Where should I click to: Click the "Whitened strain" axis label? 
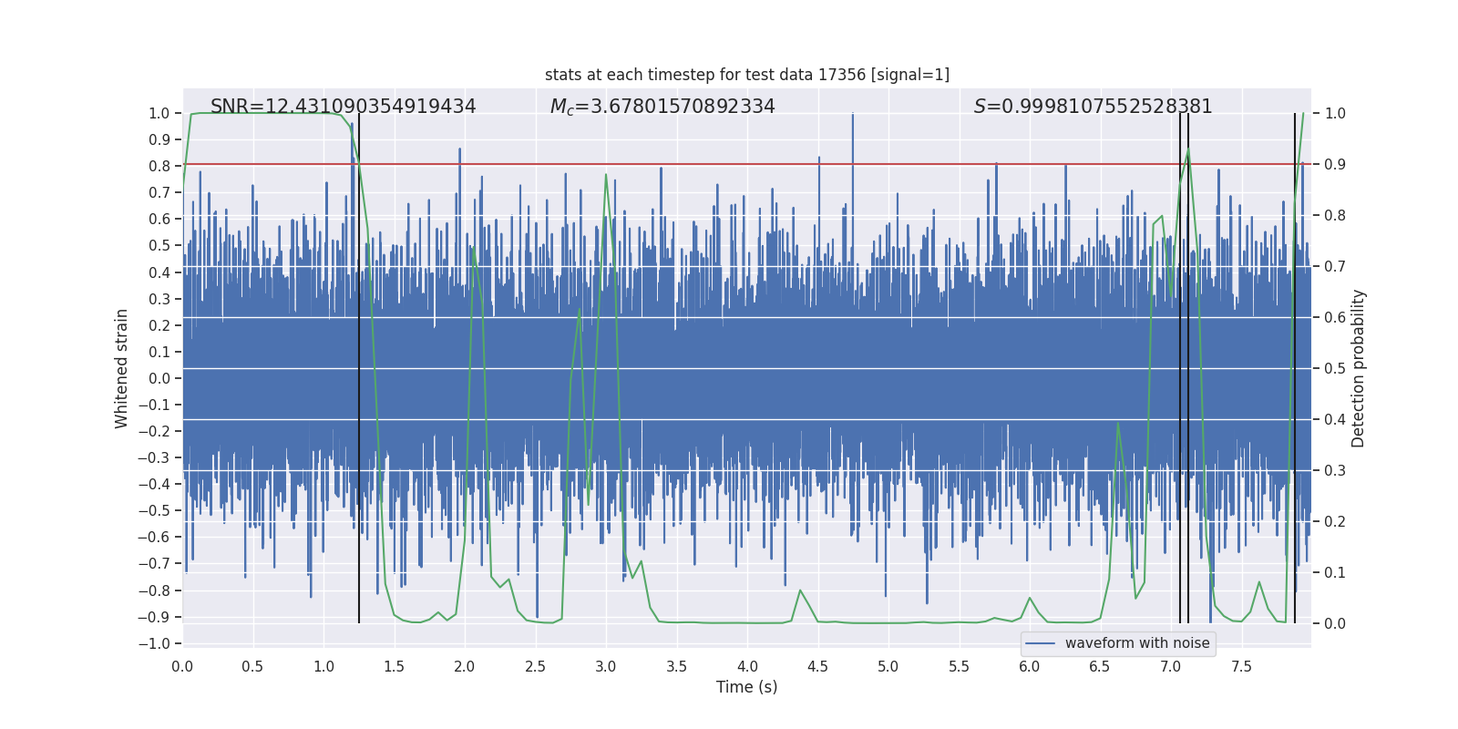122,368
